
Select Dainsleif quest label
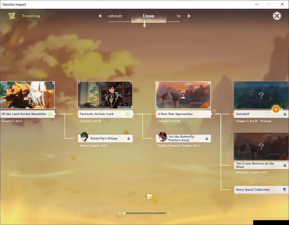261,114
